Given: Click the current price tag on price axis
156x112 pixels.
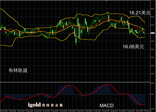Looking at the screenshot, I should 153,33.
